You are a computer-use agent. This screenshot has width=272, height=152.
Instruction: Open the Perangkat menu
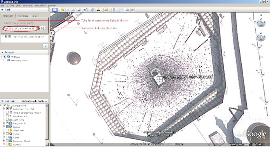coord(28,5)
